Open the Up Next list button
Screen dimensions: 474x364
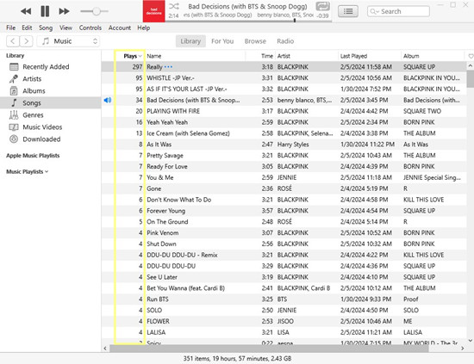(348, 11)
